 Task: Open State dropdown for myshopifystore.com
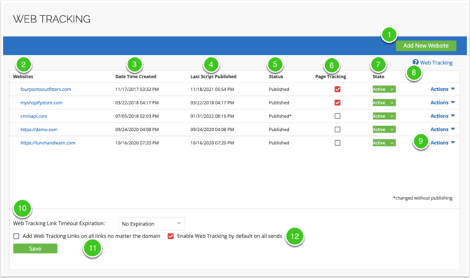tap(384, 103)
